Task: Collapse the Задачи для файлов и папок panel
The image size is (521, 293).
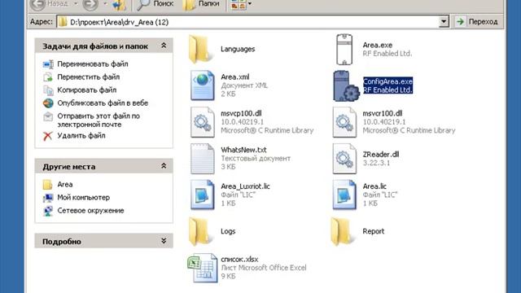Action: (164, 46)
